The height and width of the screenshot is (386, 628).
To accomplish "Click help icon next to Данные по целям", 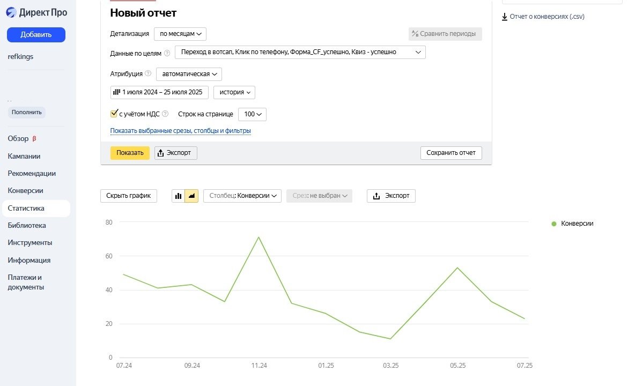I will 167,53.
